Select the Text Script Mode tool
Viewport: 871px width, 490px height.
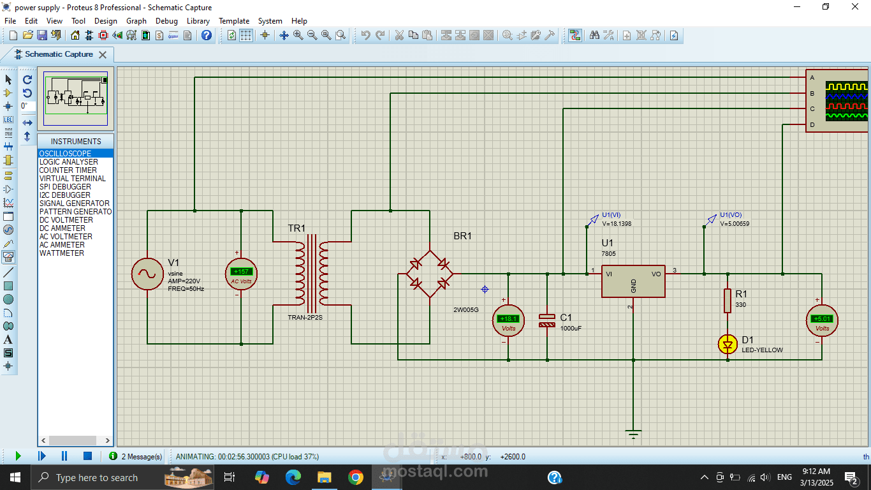tap(8, 133)
